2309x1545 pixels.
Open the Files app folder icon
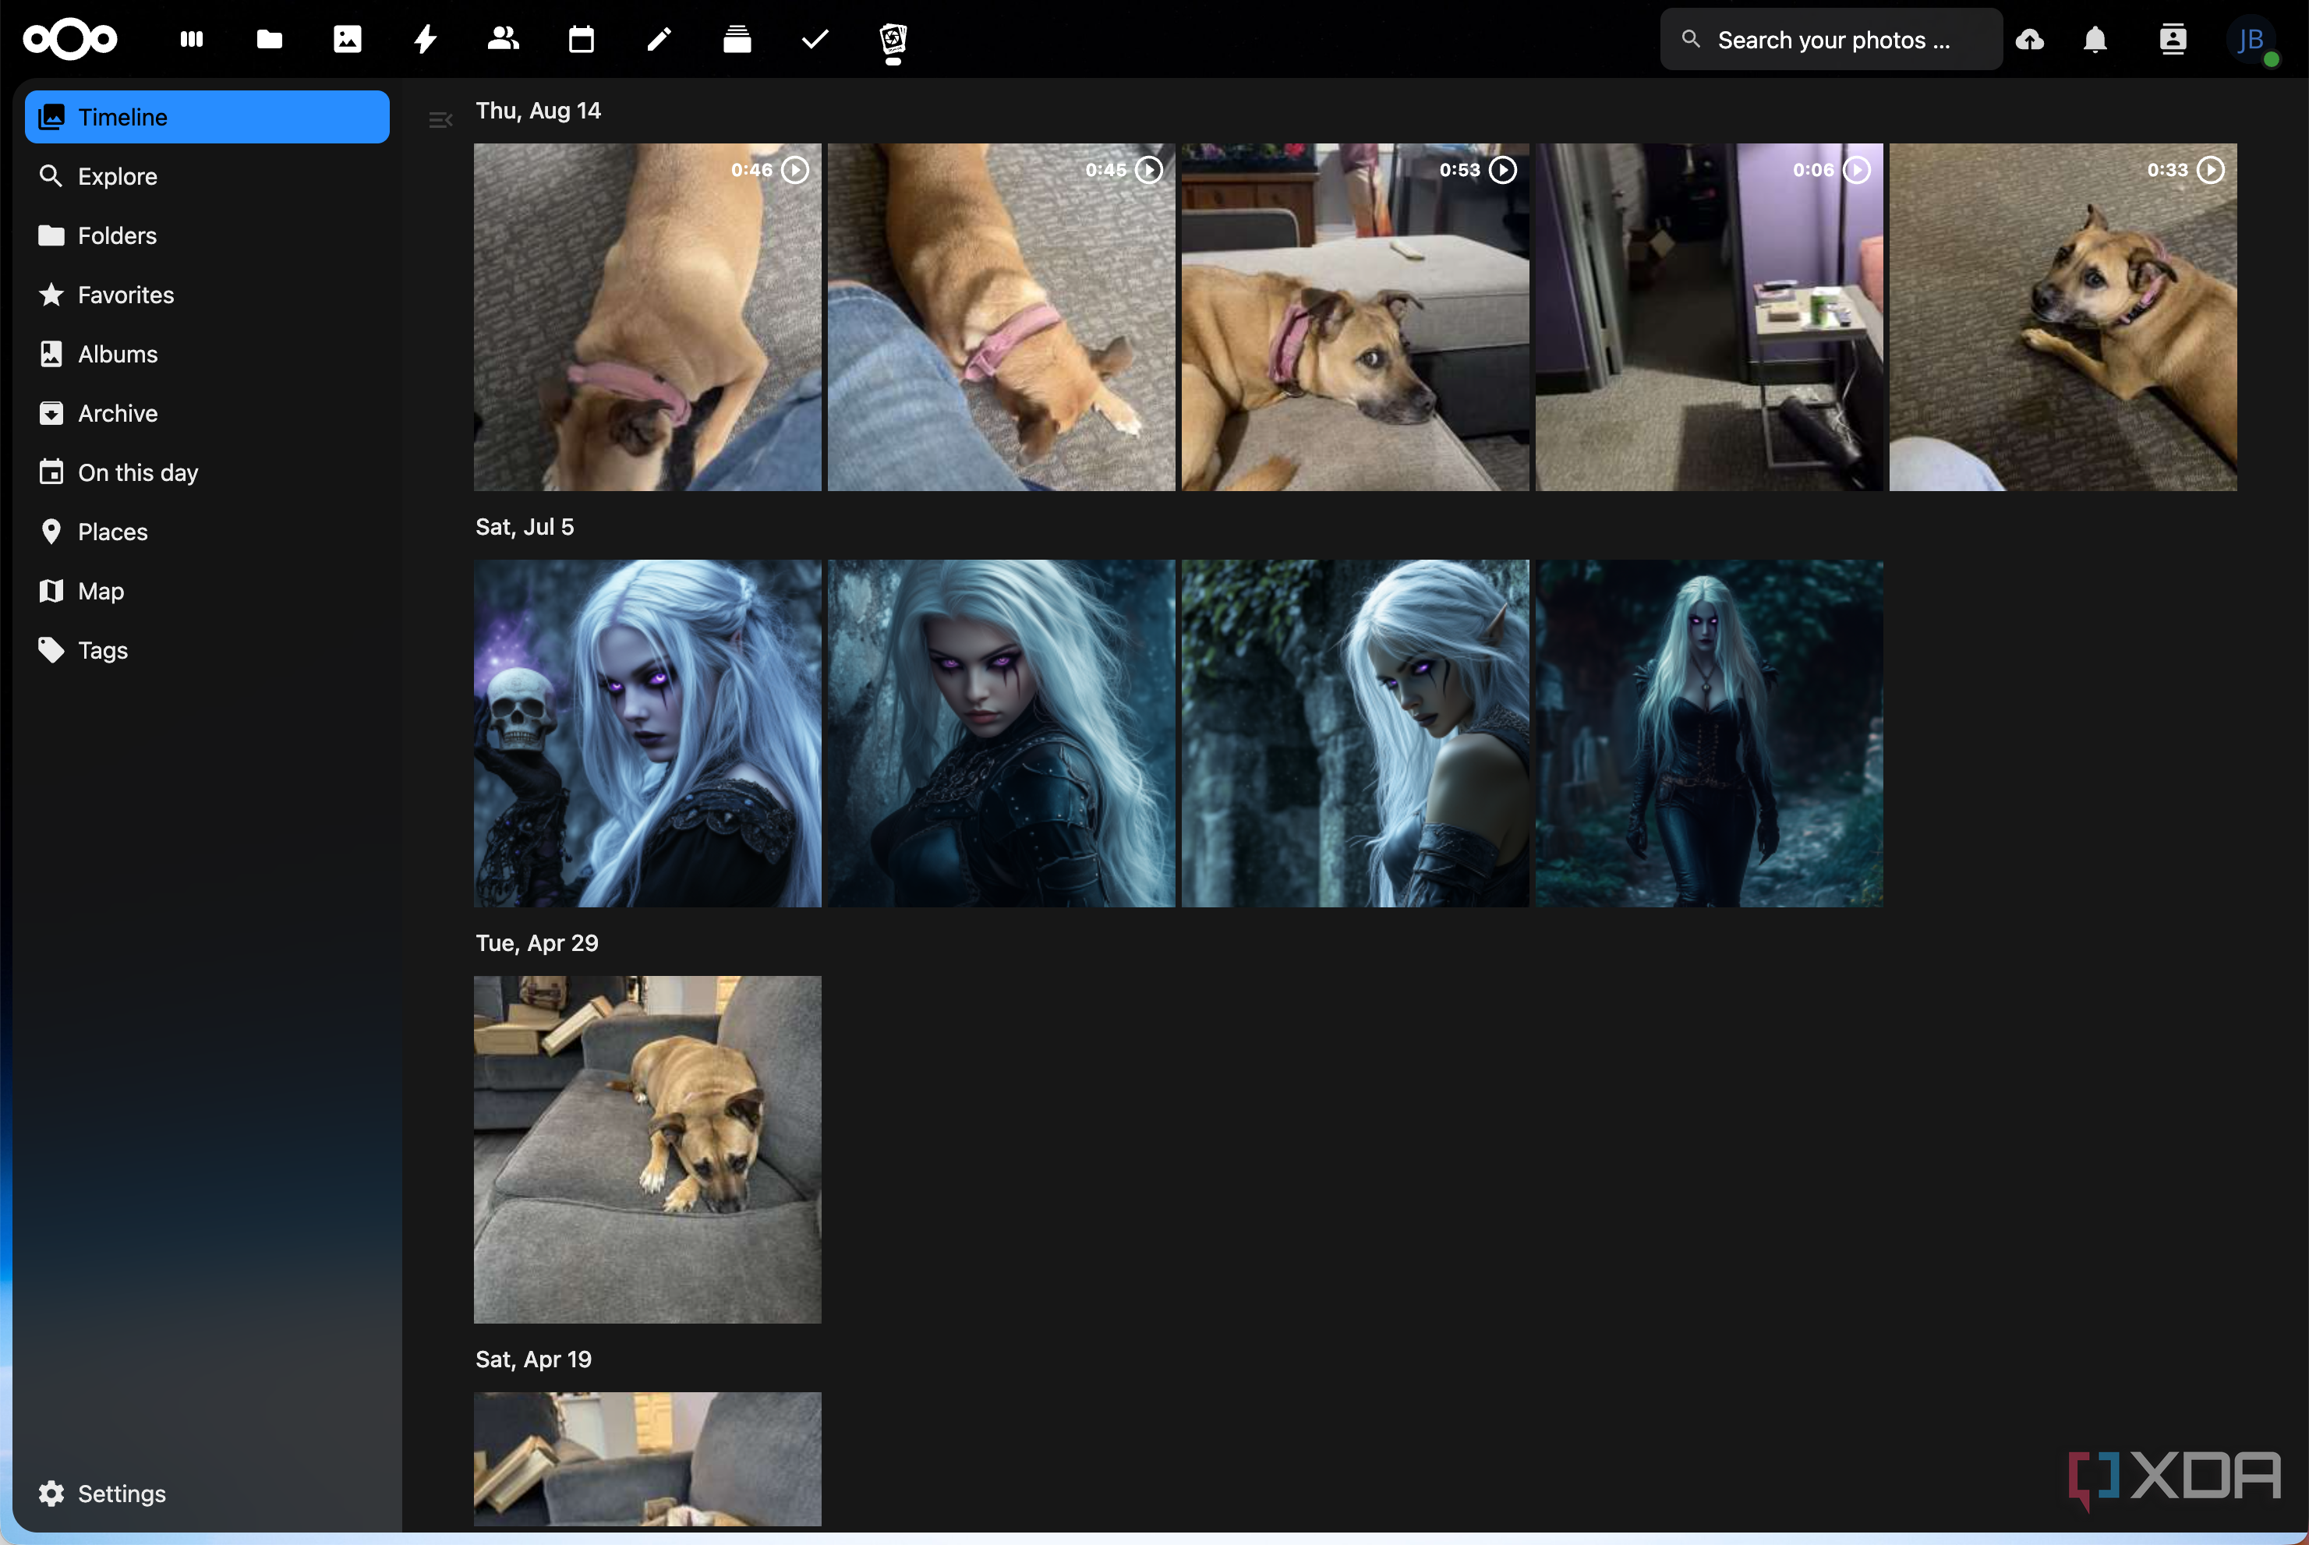pyautogui.click(x=270, y=40)
